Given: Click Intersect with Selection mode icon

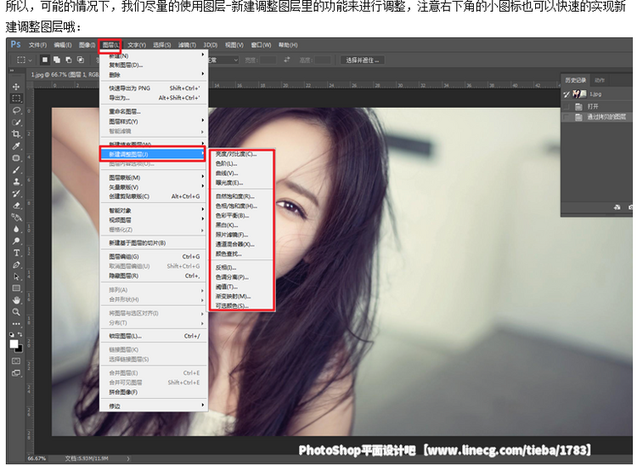Looking at the screenshot, I should tap(81, 60).
